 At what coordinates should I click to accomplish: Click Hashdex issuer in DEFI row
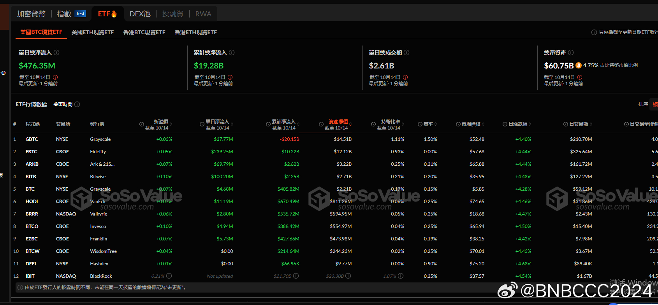(x=99, y=264)
